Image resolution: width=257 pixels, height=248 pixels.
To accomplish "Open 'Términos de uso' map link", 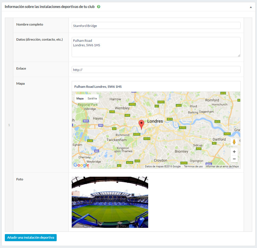I will tap(193, 166).
